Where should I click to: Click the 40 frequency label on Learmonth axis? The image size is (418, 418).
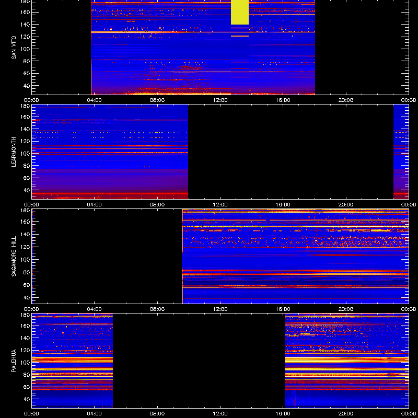coord(27,190)
